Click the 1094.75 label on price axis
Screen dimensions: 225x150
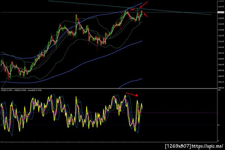click(221, 76)
